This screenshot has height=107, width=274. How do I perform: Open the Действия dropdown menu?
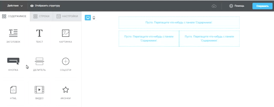coord(15,6)
